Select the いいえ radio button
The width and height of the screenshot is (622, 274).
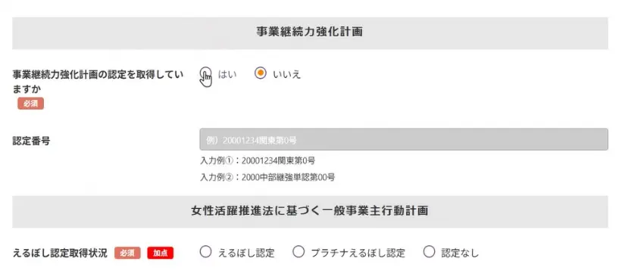260,73
